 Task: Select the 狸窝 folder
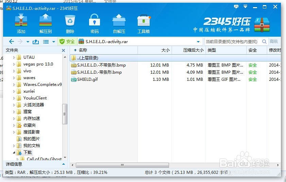point(27,111)
